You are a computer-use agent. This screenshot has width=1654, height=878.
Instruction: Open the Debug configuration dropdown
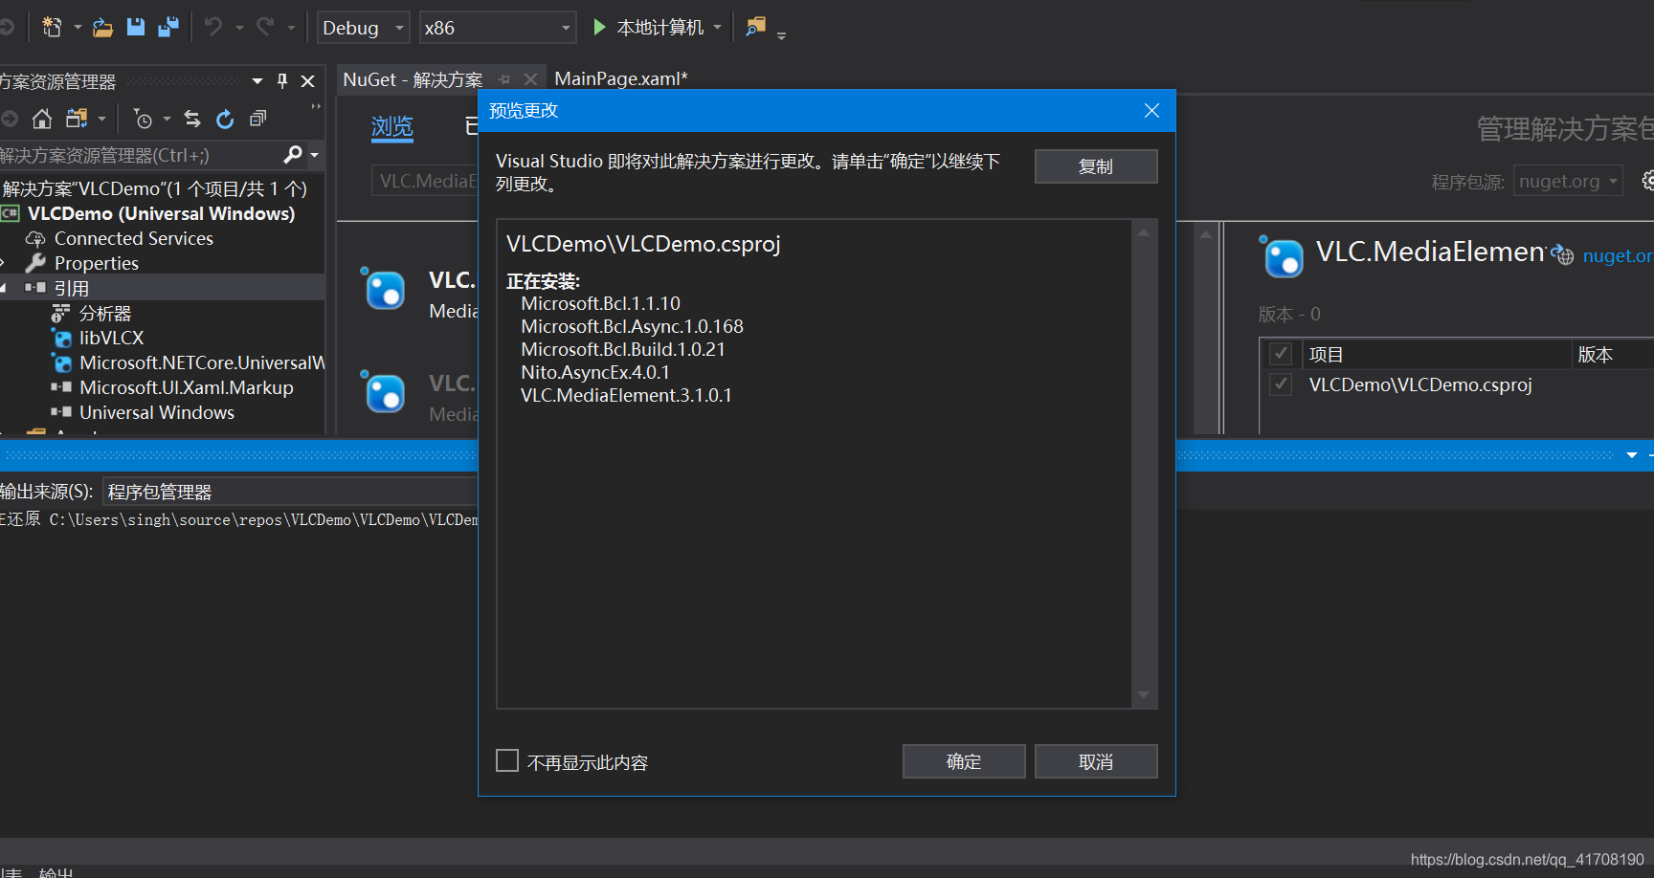pyautogui.click(x=363, y=27)
